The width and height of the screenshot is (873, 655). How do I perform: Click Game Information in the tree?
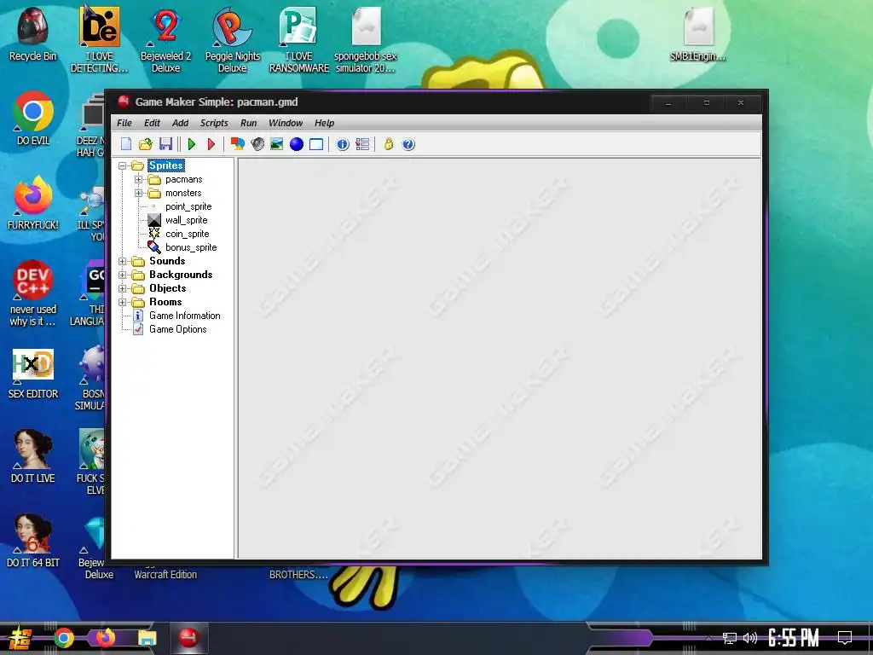[185, 316]
